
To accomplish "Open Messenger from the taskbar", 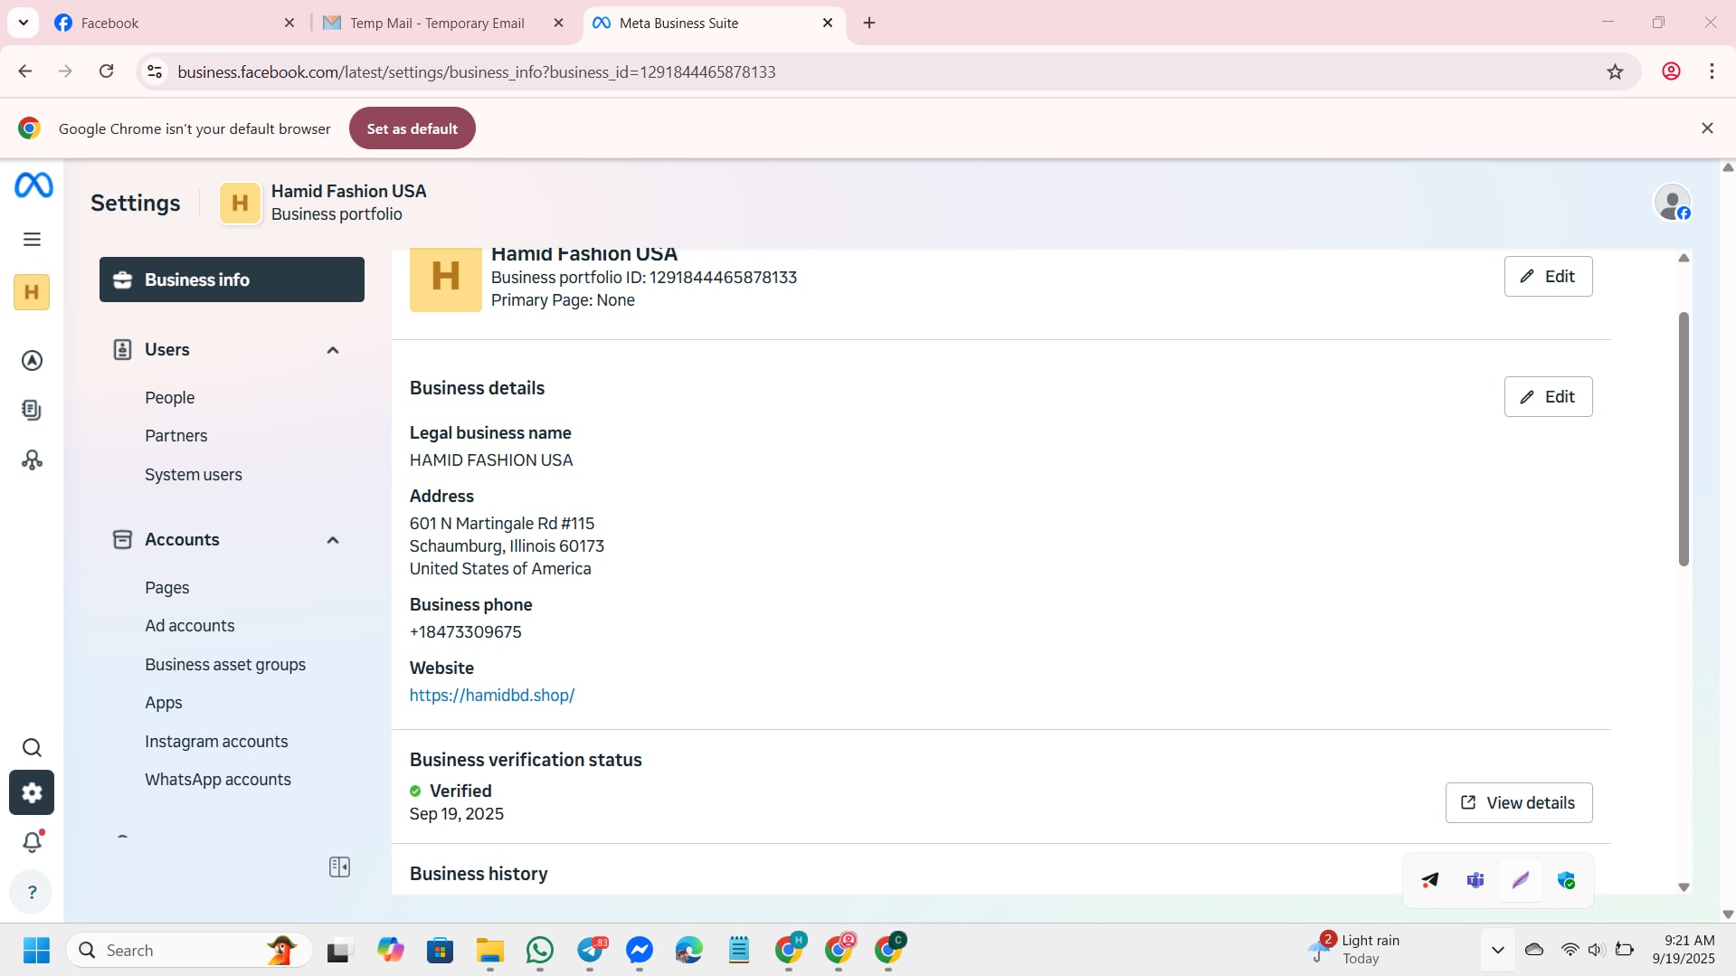I will point(640,951).
